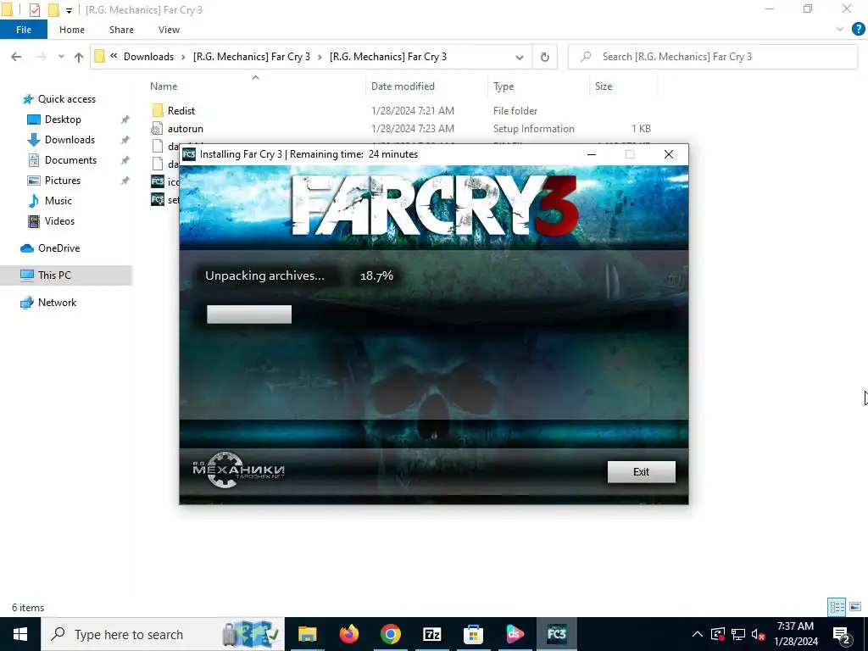Click the Setup Information type cell
The width and height of the screenshot is (868, 651).
click(534, 129)
